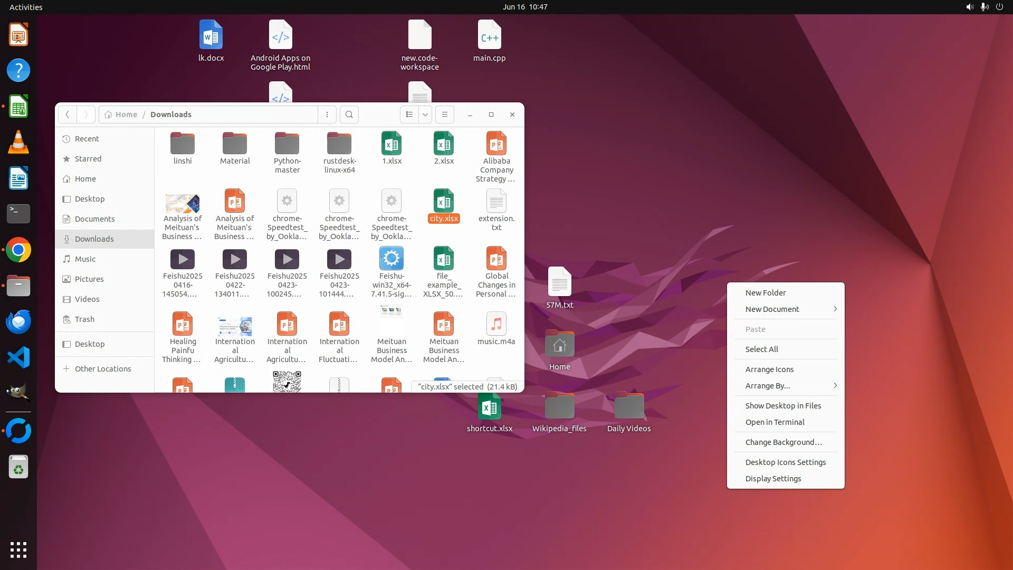Click Change Background option
The height and width of the screenshot is (570, 1013).
pos(783,442)
